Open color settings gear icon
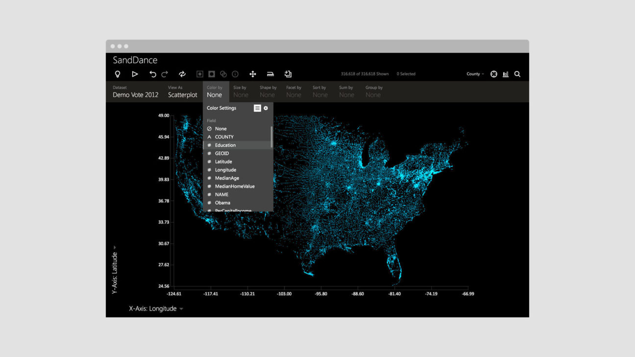This screenshot has width=635, height=357. tap(266, 108)
